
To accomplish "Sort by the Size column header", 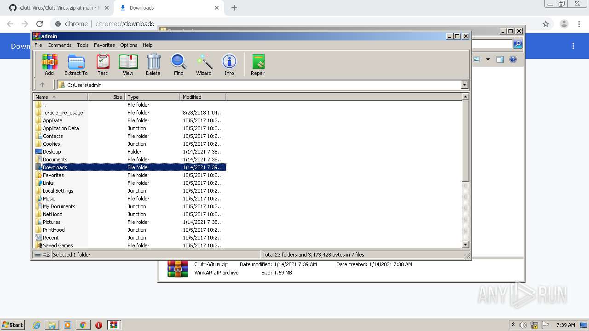I will click(x=106, y=97).
